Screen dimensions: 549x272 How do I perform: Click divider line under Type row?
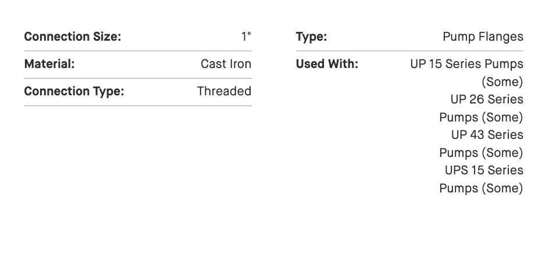(x=409, y=51)
